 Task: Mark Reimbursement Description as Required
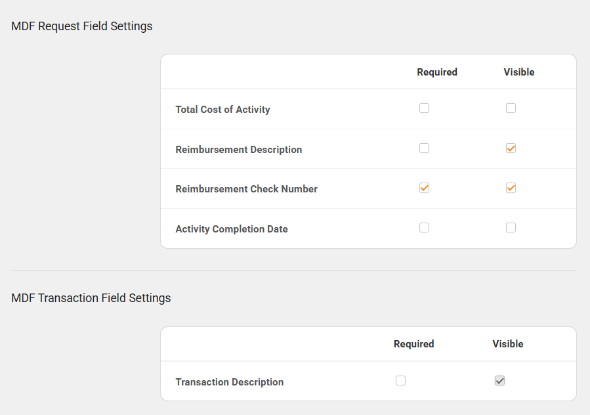pyautogui.click(x=424, y=148)
